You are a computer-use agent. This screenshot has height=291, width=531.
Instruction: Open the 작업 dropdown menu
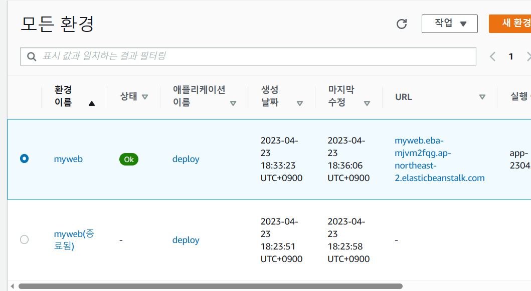(x=449, y=23)
